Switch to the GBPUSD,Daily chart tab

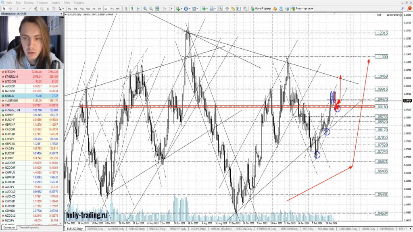pos(96,229)
